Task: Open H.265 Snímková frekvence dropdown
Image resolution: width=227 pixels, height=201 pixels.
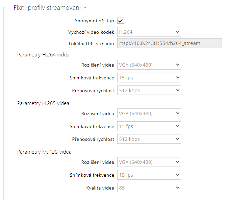Action: click(149, 126)
